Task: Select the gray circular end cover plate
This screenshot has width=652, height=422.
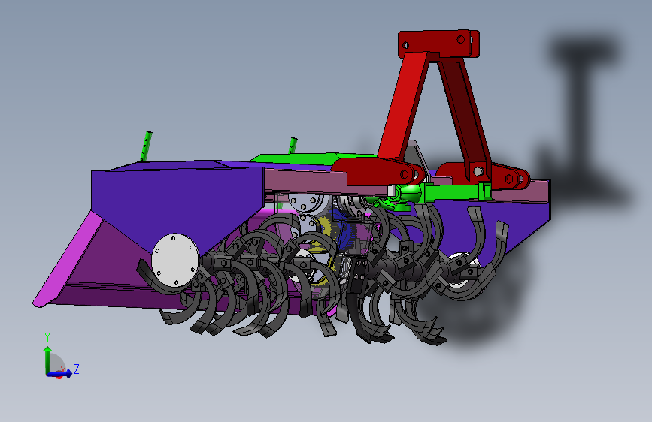Action: tap(175, 260)
